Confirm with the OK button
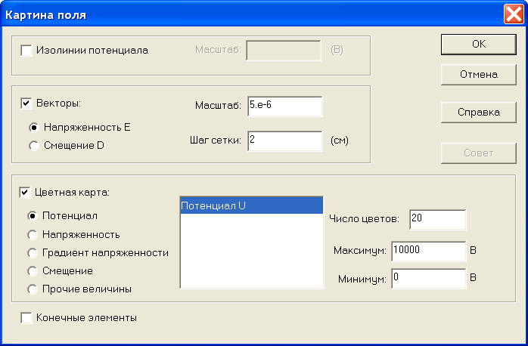The width and height of the screenshot is (528, 346). (x=479, y=45)
